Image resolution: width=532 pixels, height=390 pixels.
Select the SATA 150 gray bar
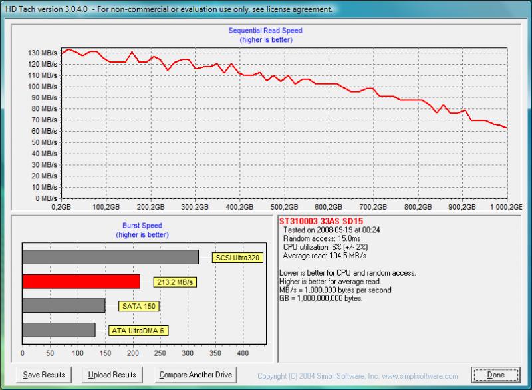64,305
